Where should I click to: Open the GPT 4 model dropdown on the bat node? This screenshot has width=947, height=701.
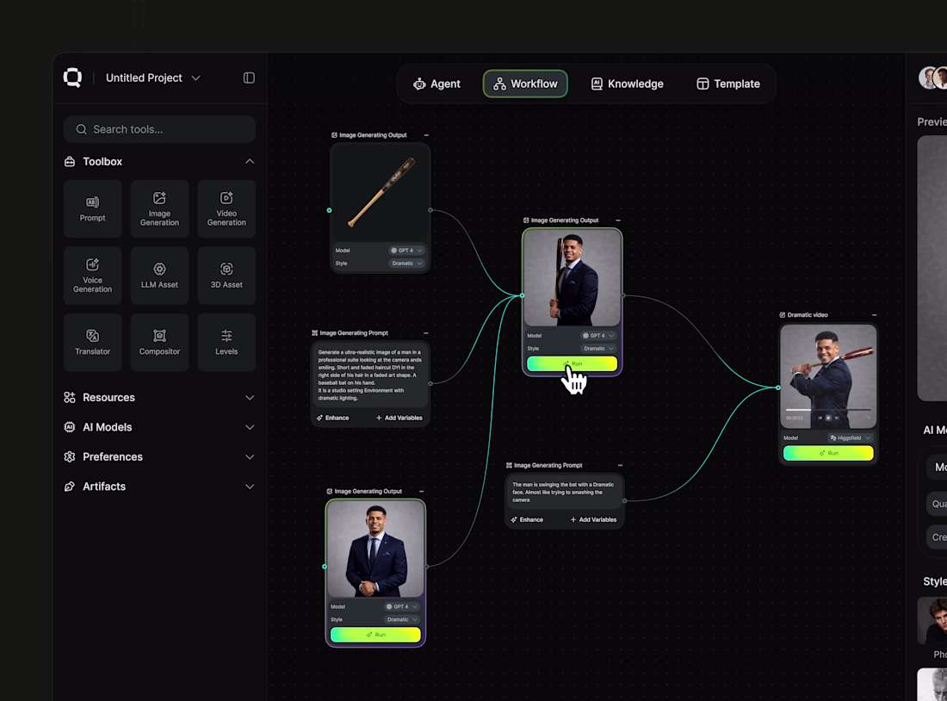tap(406, 251)
